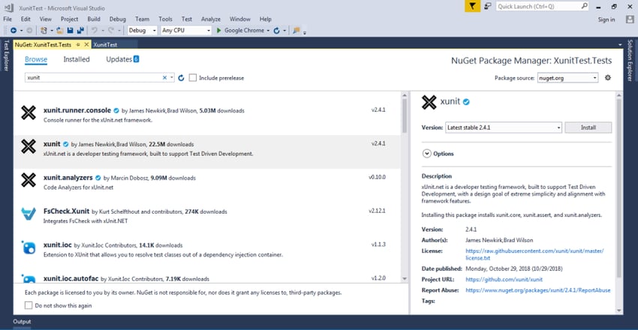Open the xunit license.txt link
Viewport: 638px width, 330px height.
534,254
